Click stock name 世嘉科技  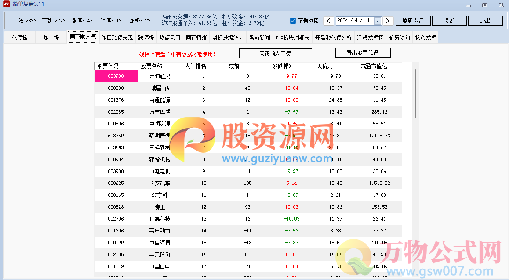160,219
